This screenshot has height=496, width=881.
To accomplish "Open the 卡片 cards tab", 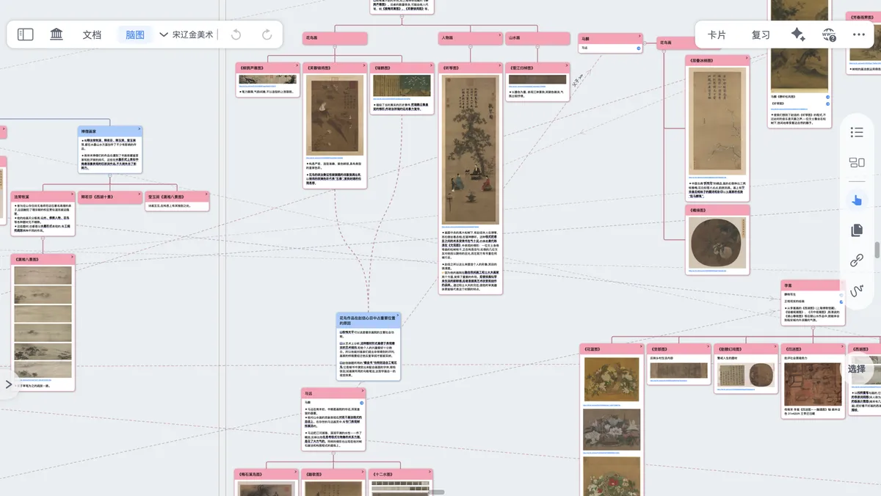I will coord(717,34).
